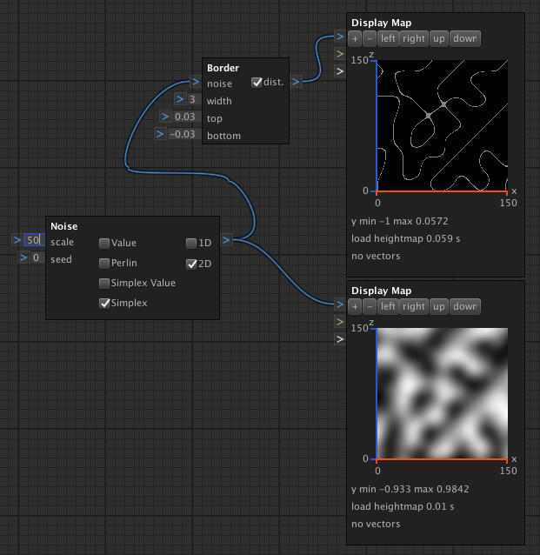Viewport: 540px width, 555px height.
Task: Click the bottom Display Map title
Action: (x=381, y=291)
